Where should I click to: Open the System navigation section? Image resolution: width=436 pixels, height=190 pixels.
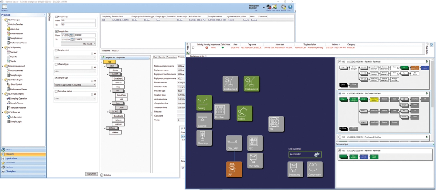(x=24, y=167)
